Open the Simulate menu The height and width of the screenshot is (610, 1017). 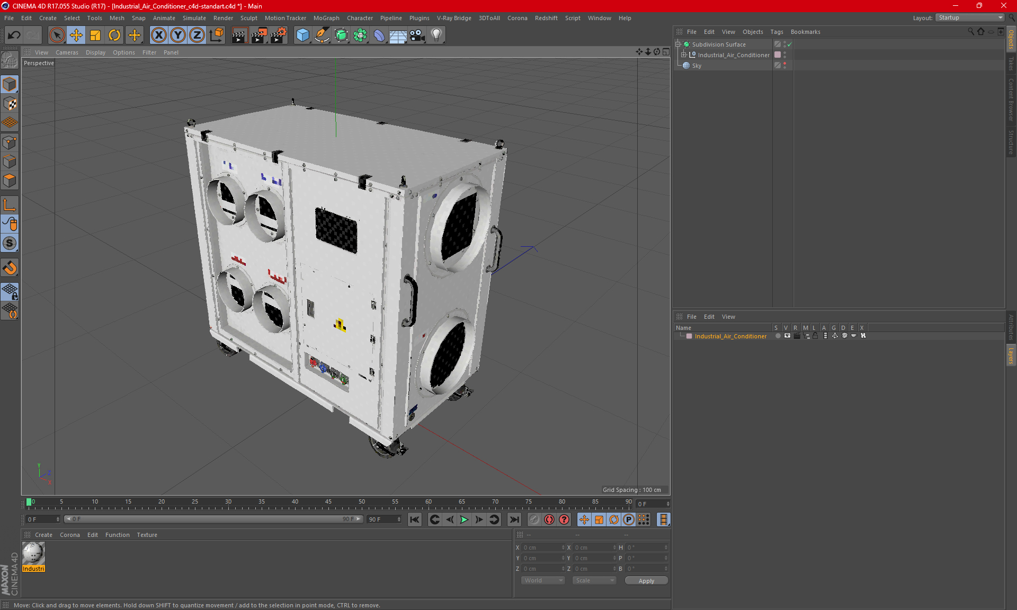coord(194,18)
